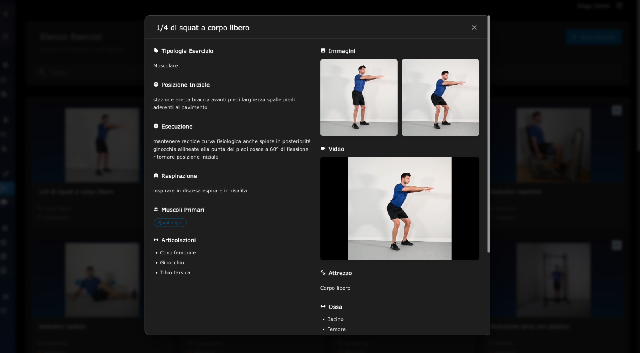Click the 'mantenere rachide curva fisiologica' paragraph
Screen dimensions: 640x353
tap(232, 149)
